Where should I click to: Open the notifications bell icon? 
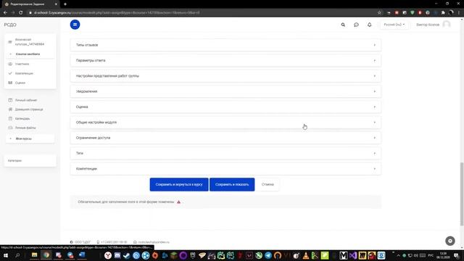click(369, 25)
